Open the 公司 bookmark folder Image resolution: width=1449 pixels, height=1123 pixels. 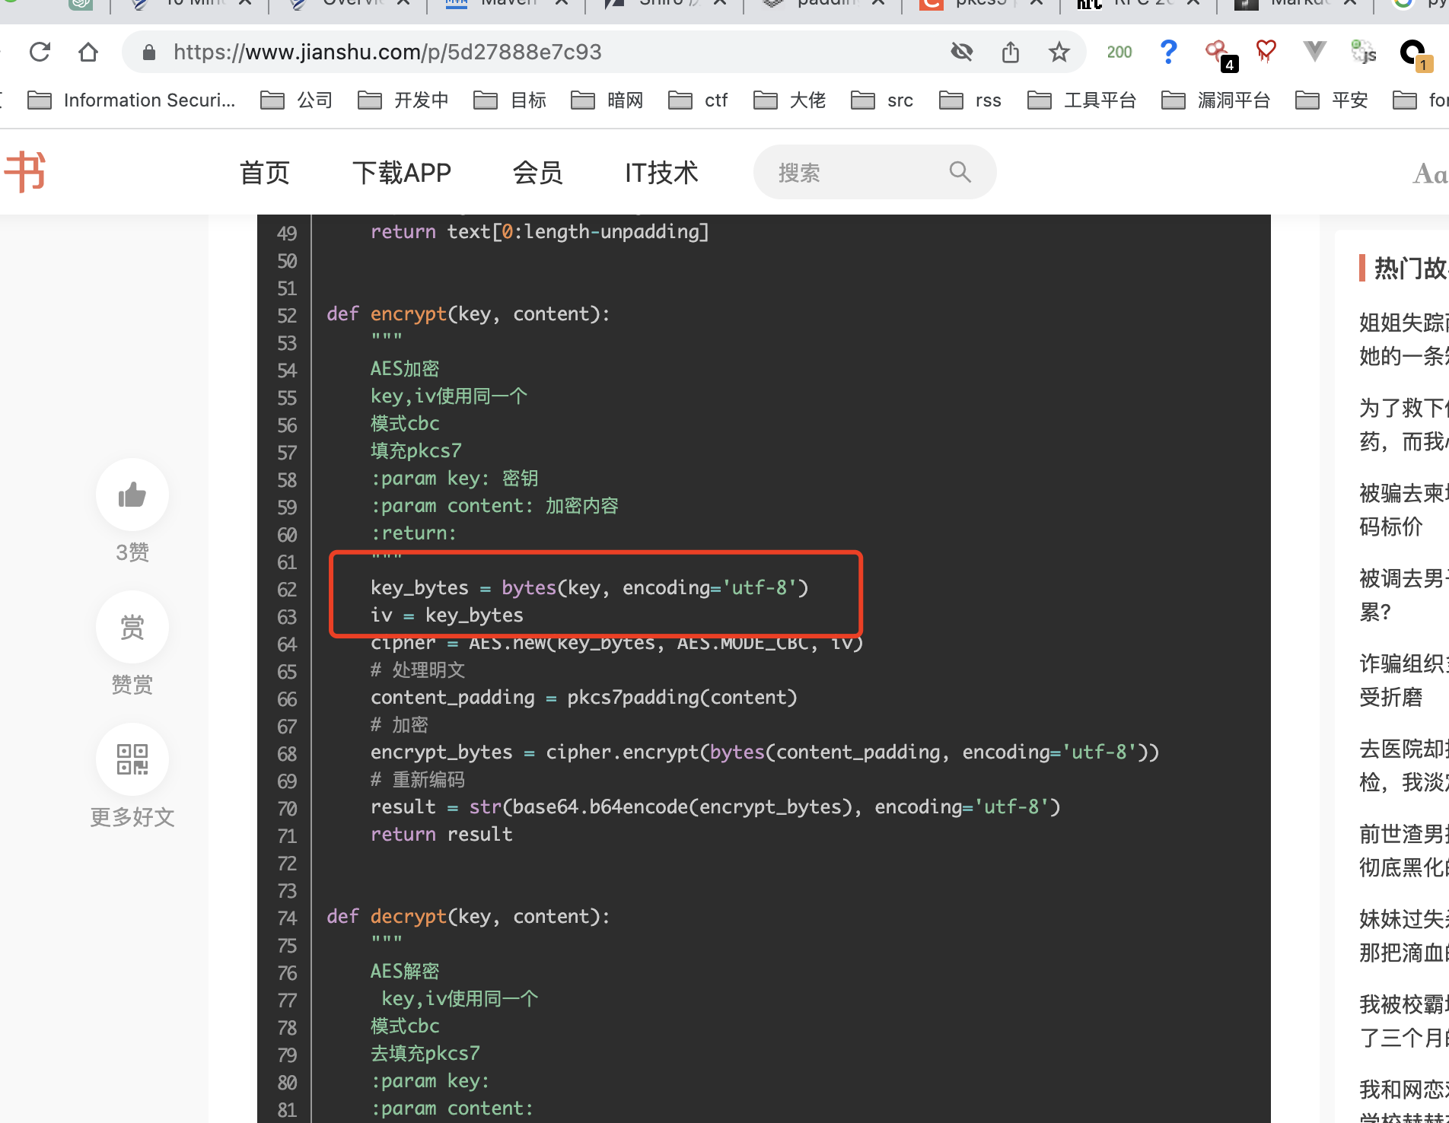(x=297, y=100)
